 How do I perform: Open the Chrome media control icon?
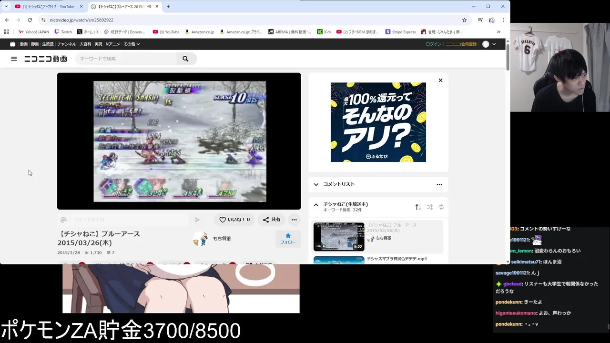point(480,20)
